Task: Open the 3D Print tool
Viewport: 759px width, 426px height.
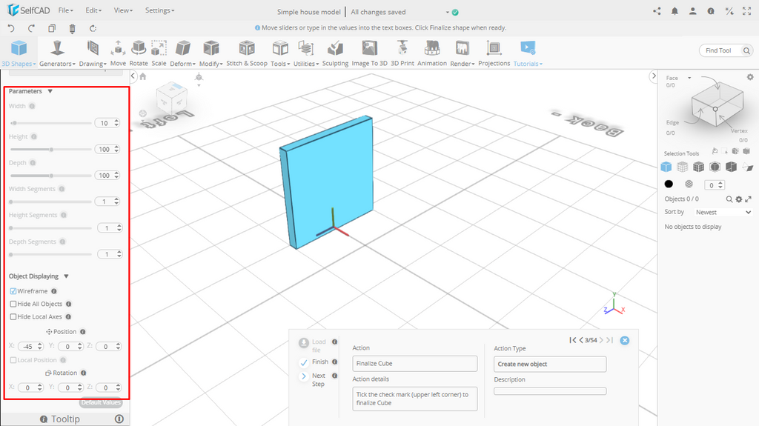Action: click(402, 52)
